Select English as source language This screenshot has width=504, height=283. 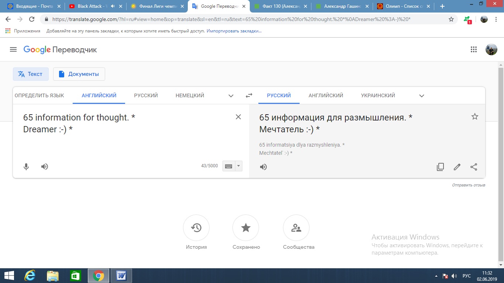(x=99, y=95)
